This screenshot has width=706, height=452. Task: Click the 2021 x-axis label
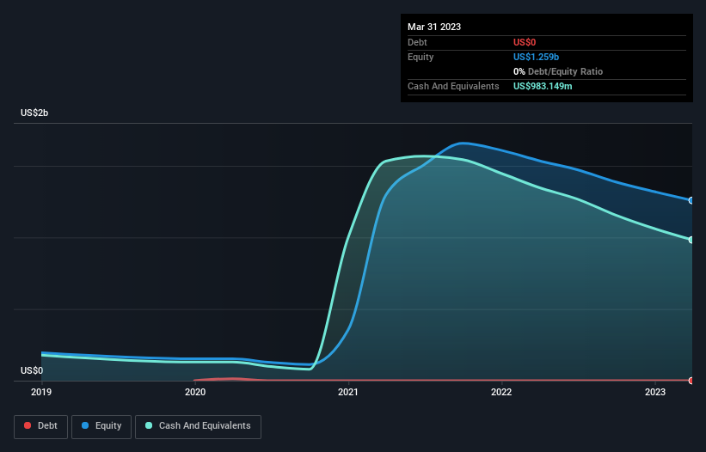[348, 392]
